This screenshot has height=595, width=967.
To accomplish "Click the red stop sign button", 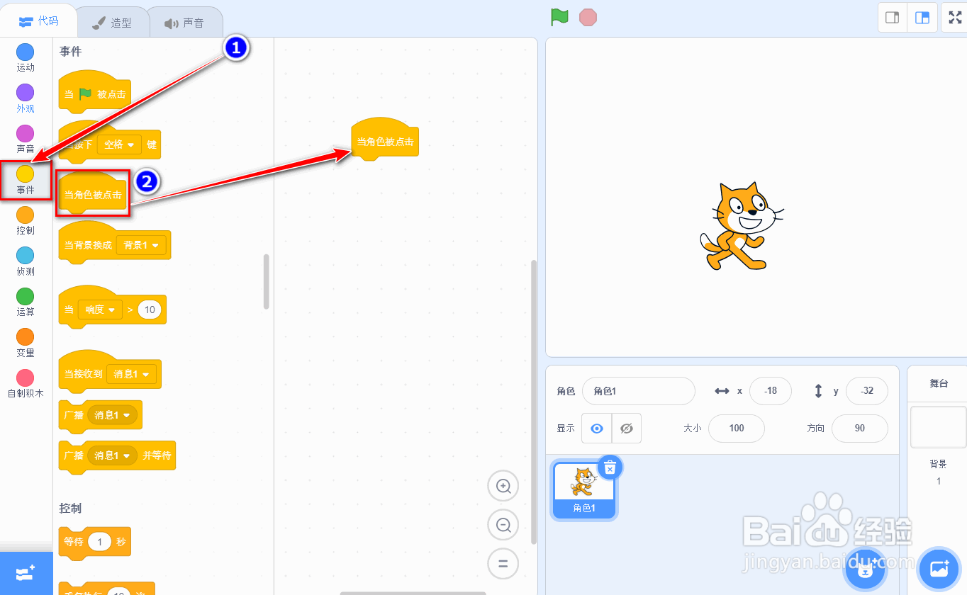I will point(588,17).
